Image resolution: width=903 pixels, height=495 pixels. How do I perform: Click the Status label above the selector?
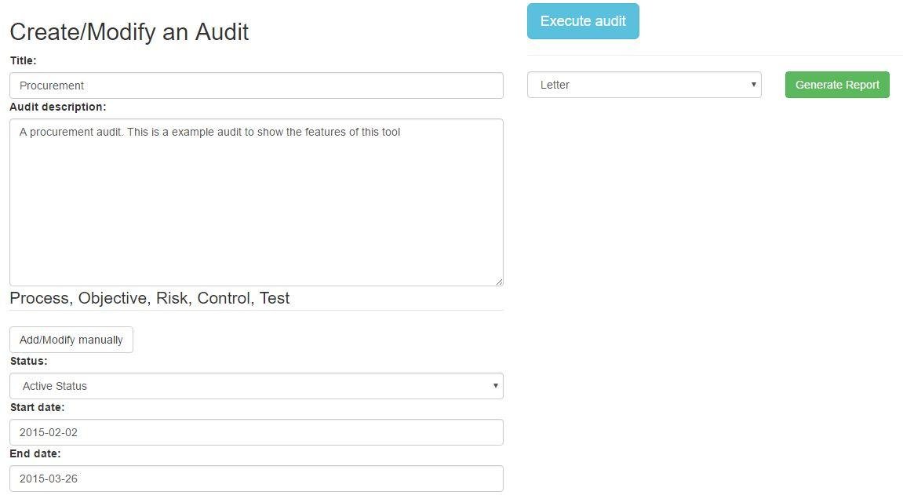(29, 361)
